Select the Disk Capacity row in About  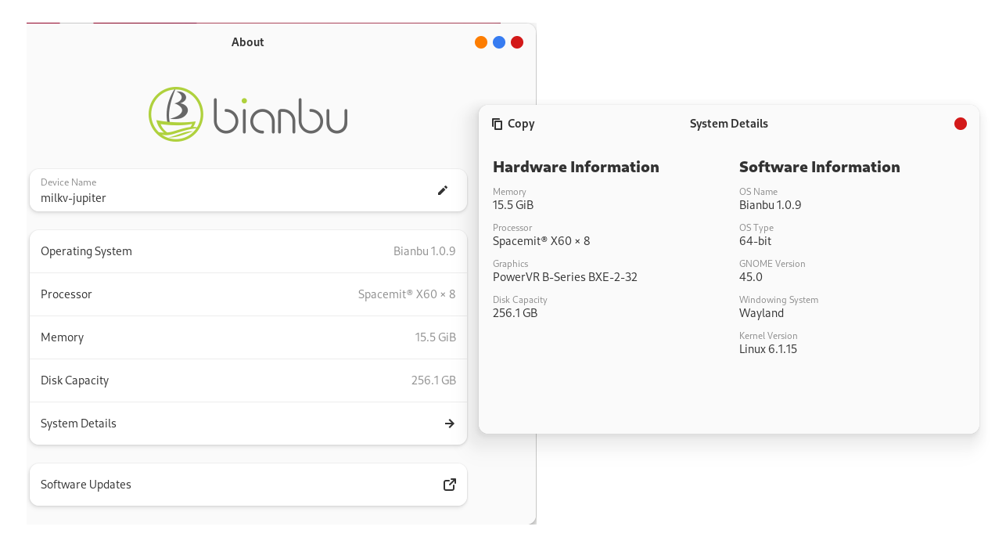pyautogui.click(x=248, y=380)
